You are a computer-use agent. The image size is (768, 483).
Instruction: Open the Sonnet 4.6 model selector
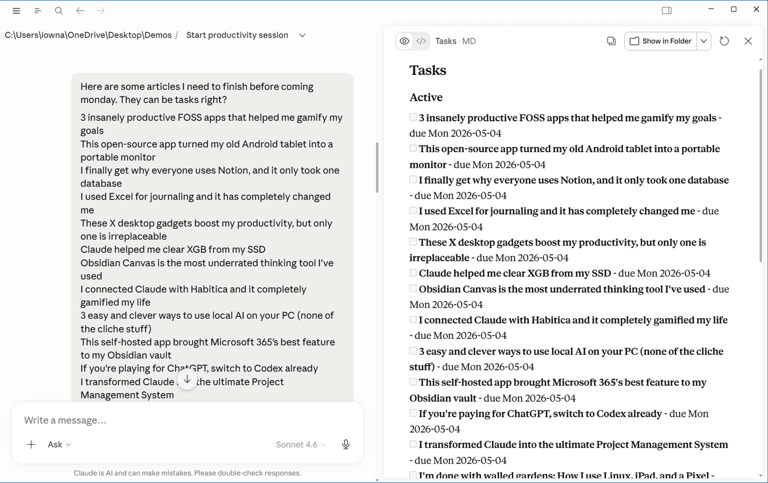pyautogui.click(x=301, y=445)
